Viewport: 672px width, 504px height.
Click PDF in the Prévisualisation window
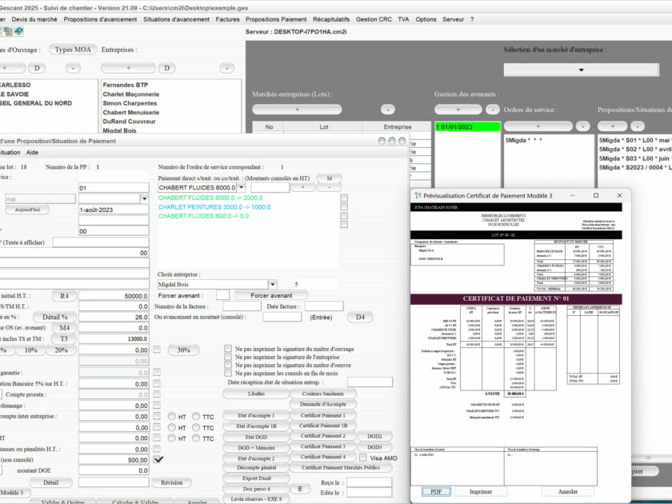click(x=436, y=491)
